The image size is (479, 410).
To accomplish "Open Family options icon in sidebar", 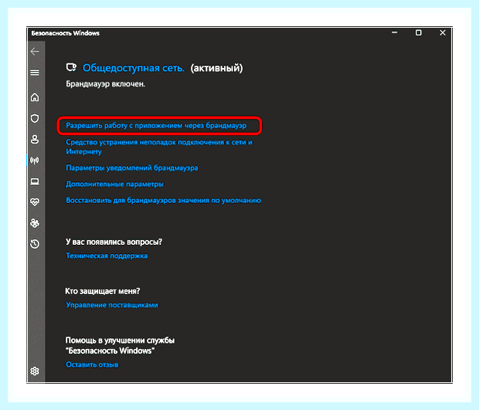I will coord(35,223).
